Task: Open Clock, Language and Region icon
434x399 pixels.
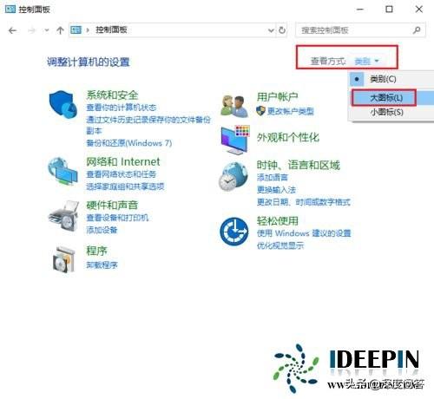Action: pos(233,177)
